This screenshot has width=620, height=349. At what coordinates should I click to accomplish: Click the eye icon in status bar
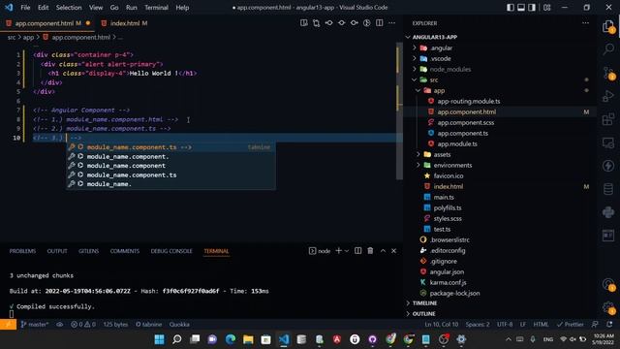point(59,325)
